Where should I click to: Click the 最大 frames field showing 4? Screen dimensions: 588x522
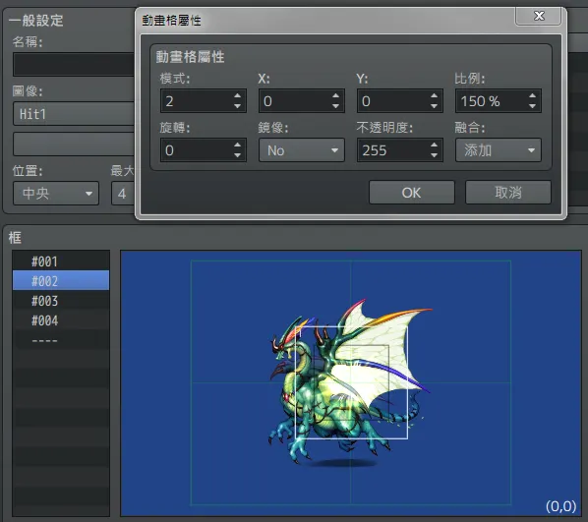pos(123,194)
